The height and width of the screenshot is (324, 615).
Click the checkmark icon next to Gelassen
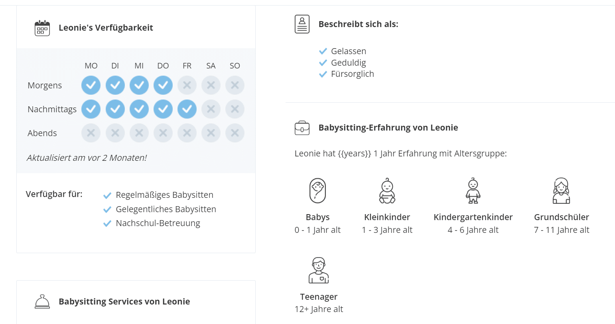coord(323,51)
